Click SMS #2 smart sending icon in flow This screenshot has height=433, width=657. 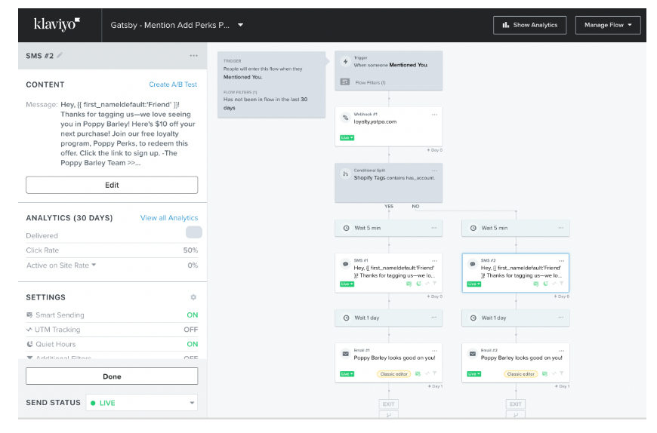point(536,284)
